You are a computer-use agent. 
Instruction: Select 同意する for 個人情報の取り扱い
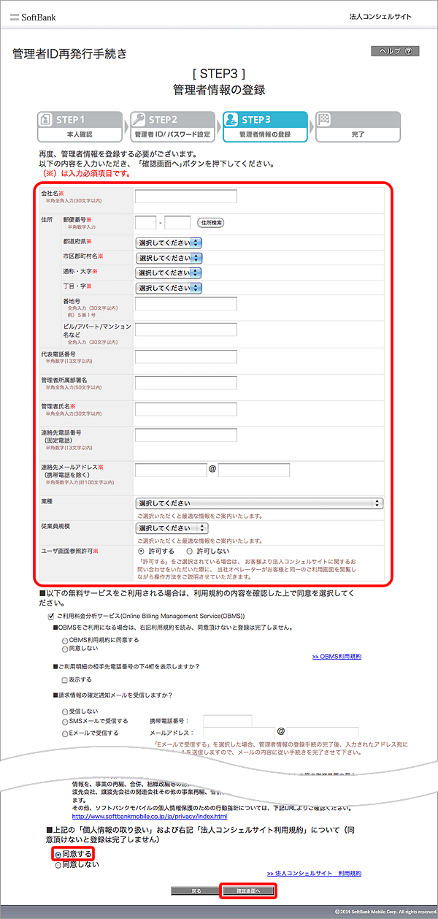pos(58,854)
